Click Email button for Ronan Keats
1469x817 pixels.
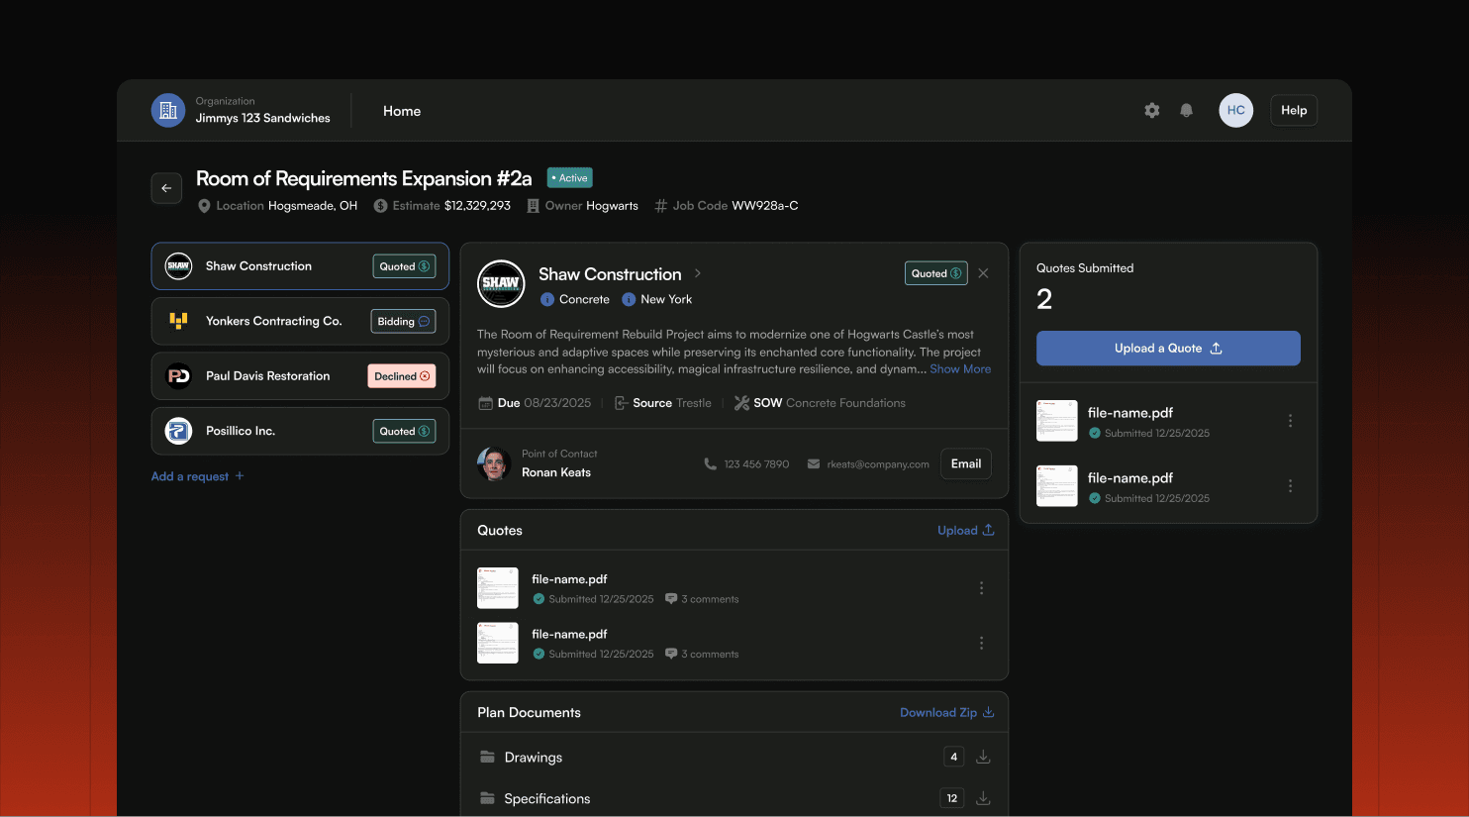(966, 463)
